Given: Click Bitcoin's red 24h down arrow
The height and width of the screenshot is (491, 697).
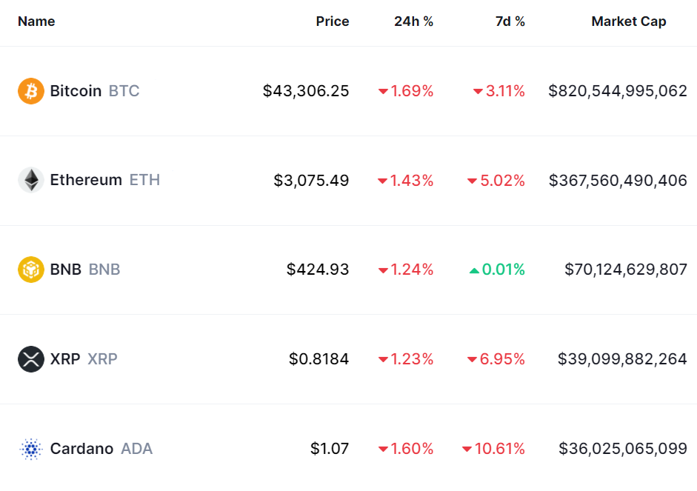Looking at the screenshot, I should (x=383, y=92).
